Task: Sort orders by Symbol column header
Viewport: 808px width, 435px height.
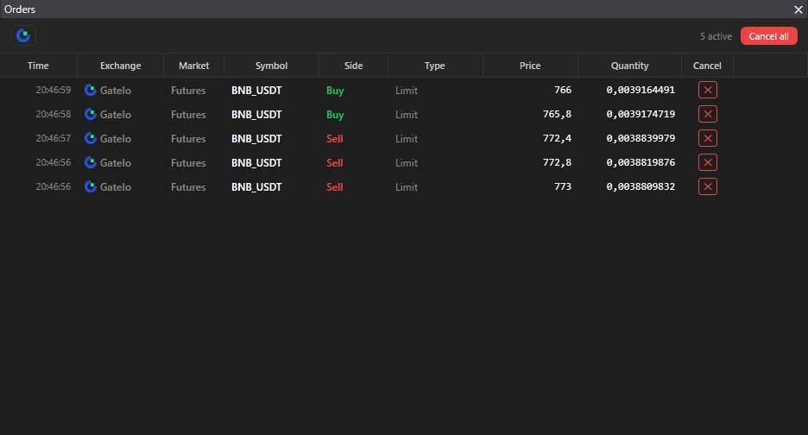Action: point(272,66)
